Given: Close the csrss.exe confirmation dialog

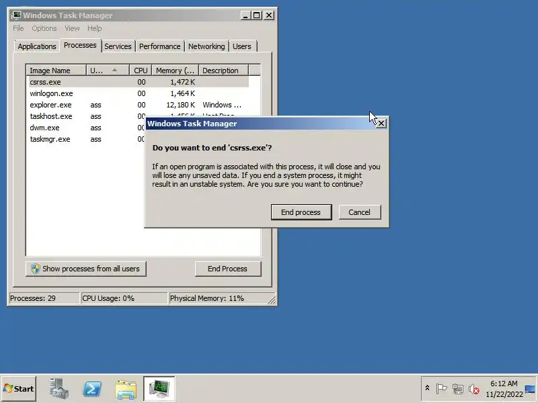Looking at the screenshot, I should [x=381, y=124].
